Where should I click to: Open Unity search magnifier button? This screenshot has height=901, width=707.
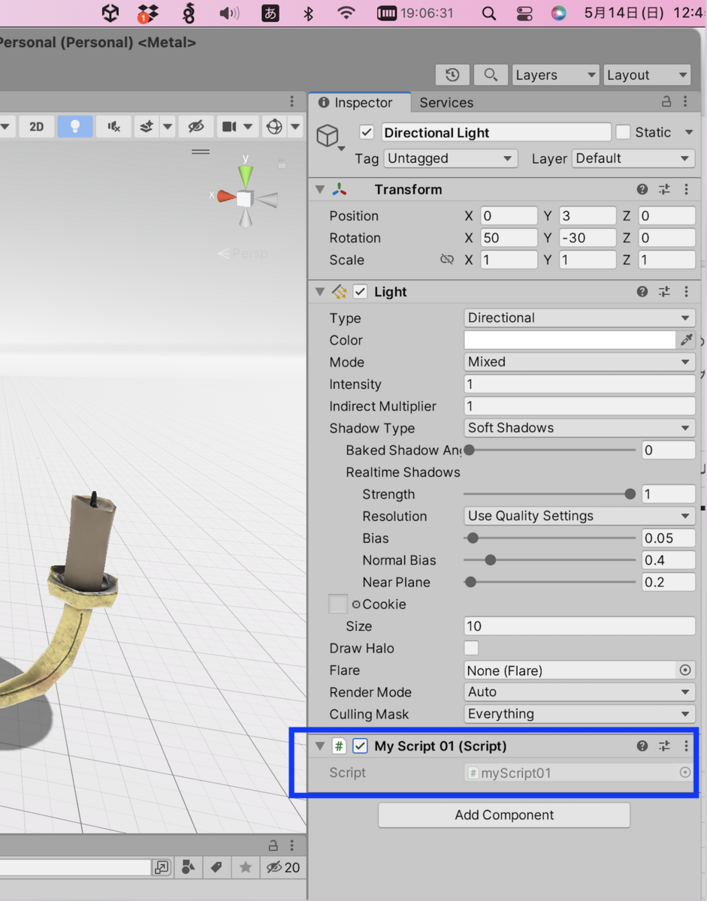[491, 75]
